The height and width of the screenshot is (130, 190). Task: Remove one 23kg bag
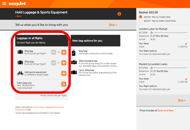coord(54,63)
